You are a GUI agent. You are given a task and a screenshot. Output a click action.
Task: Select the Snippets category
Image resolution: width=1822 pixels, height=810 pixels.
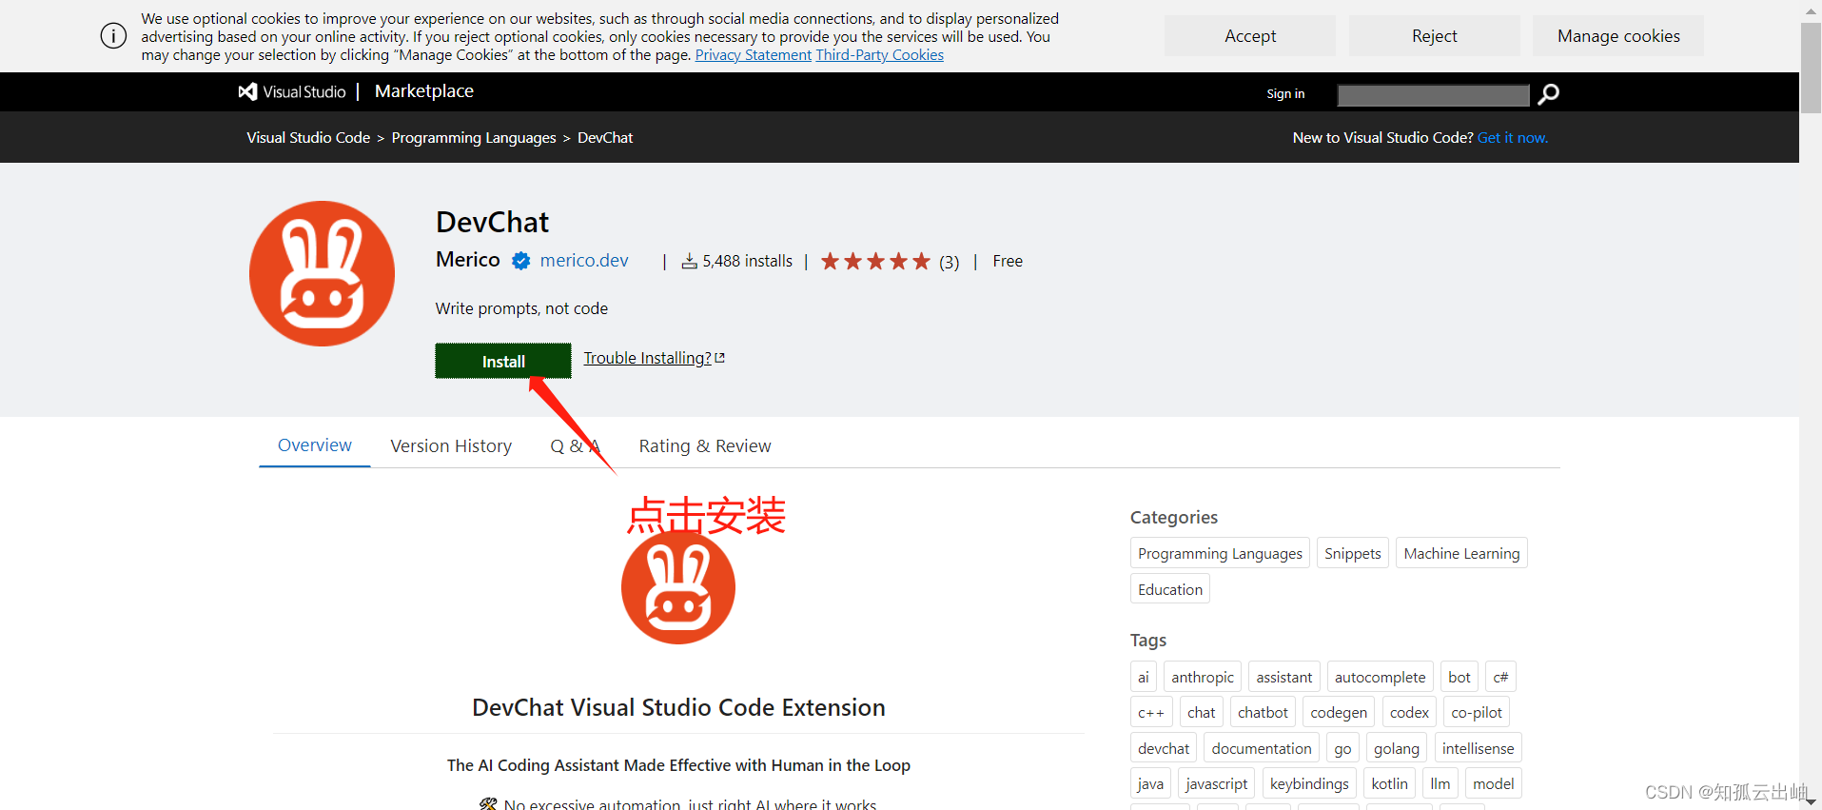point(1352,553)
